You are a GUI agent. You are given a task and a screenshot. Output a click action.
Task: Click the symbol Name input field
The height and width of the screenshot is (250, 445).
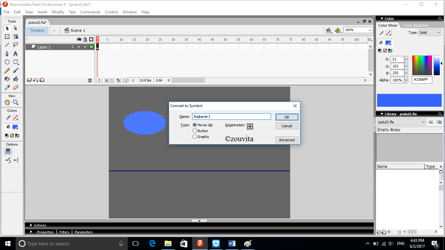pyautogui.click(x=231, y=117)
